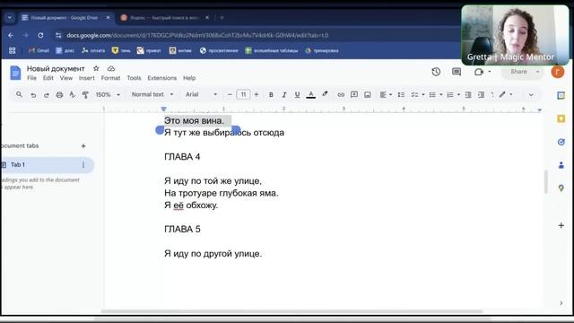
Task: Hide the side panel arrow
Action: point(561,303)
